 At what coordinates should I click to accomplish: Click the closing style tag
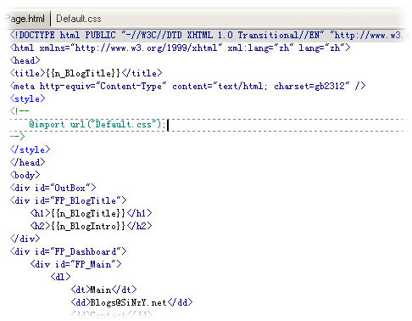pyautogui.click(x=30, y=149)
